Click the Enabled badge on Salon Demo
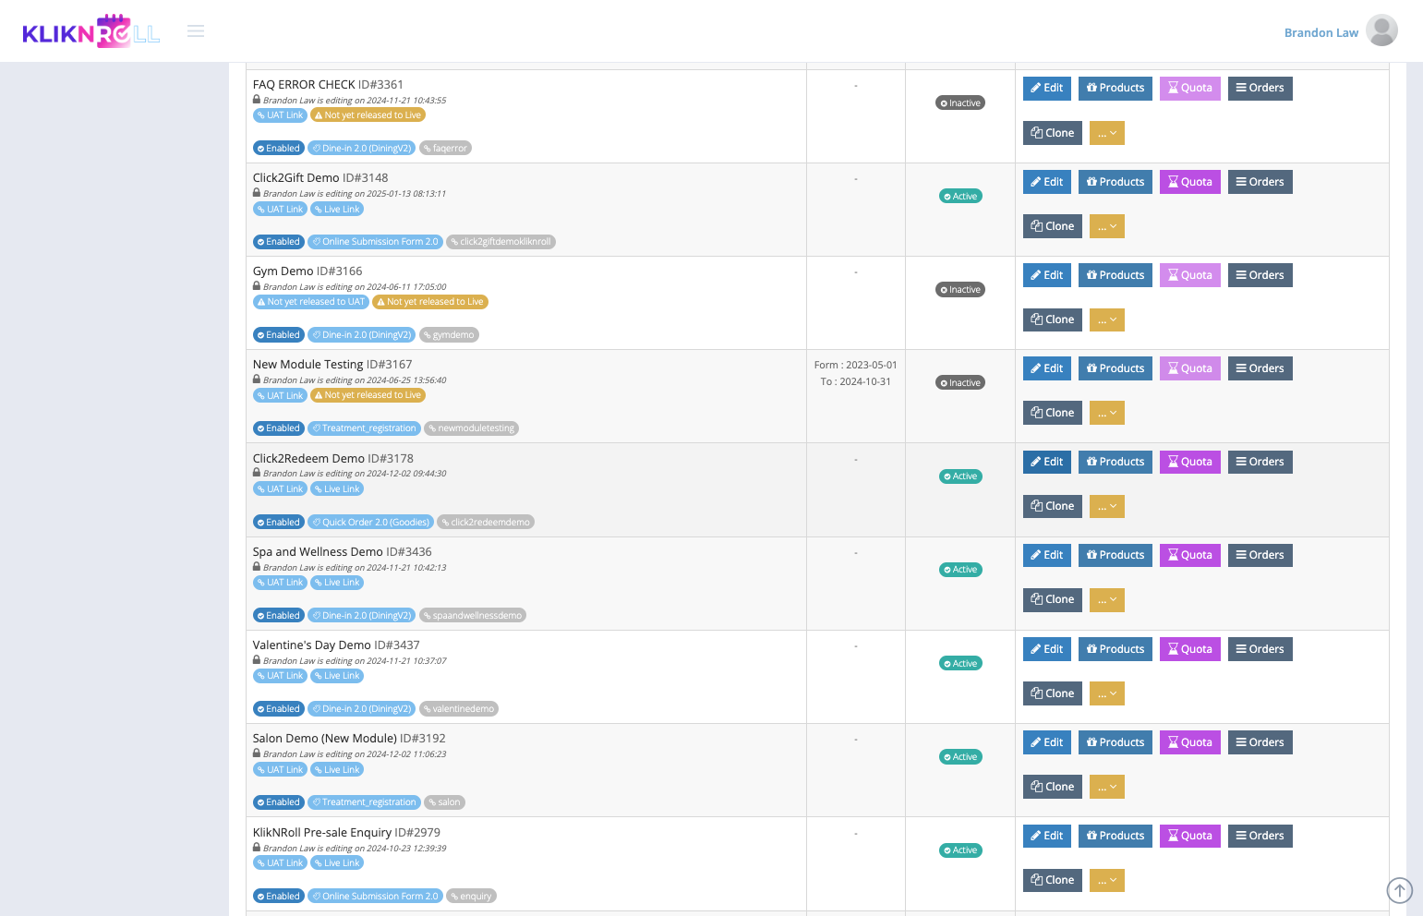Image resolution: width=1423 pixels, height=916 pixels. [279, 802]
